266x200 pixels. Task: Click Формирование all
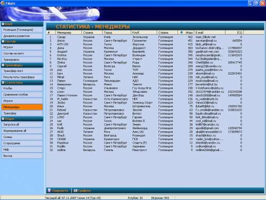coord(22,131)
